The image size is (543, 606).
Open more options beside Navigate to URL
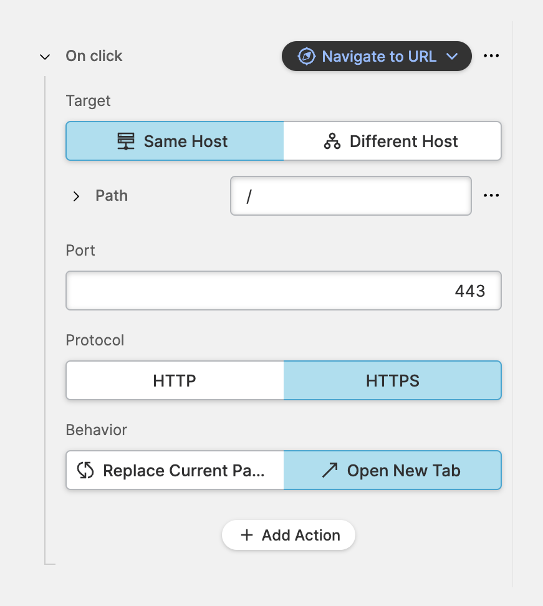click(x=491, y=56)
